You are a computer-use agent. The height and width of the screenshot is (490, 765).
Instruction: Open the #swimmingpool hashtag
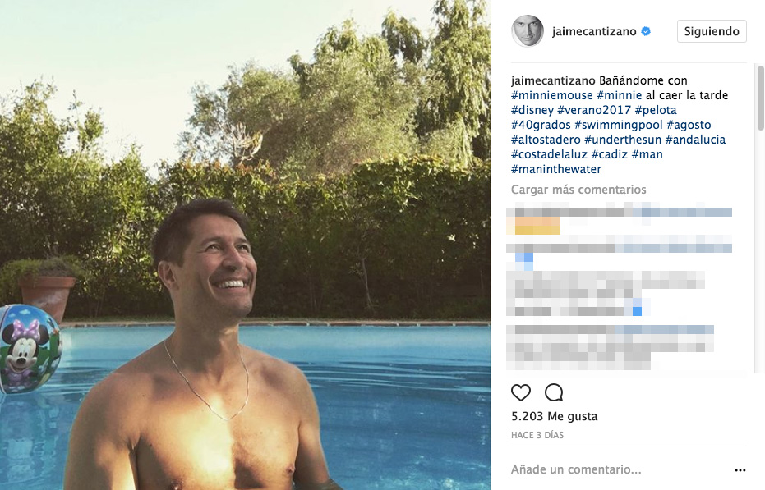(x=618, y=125)
